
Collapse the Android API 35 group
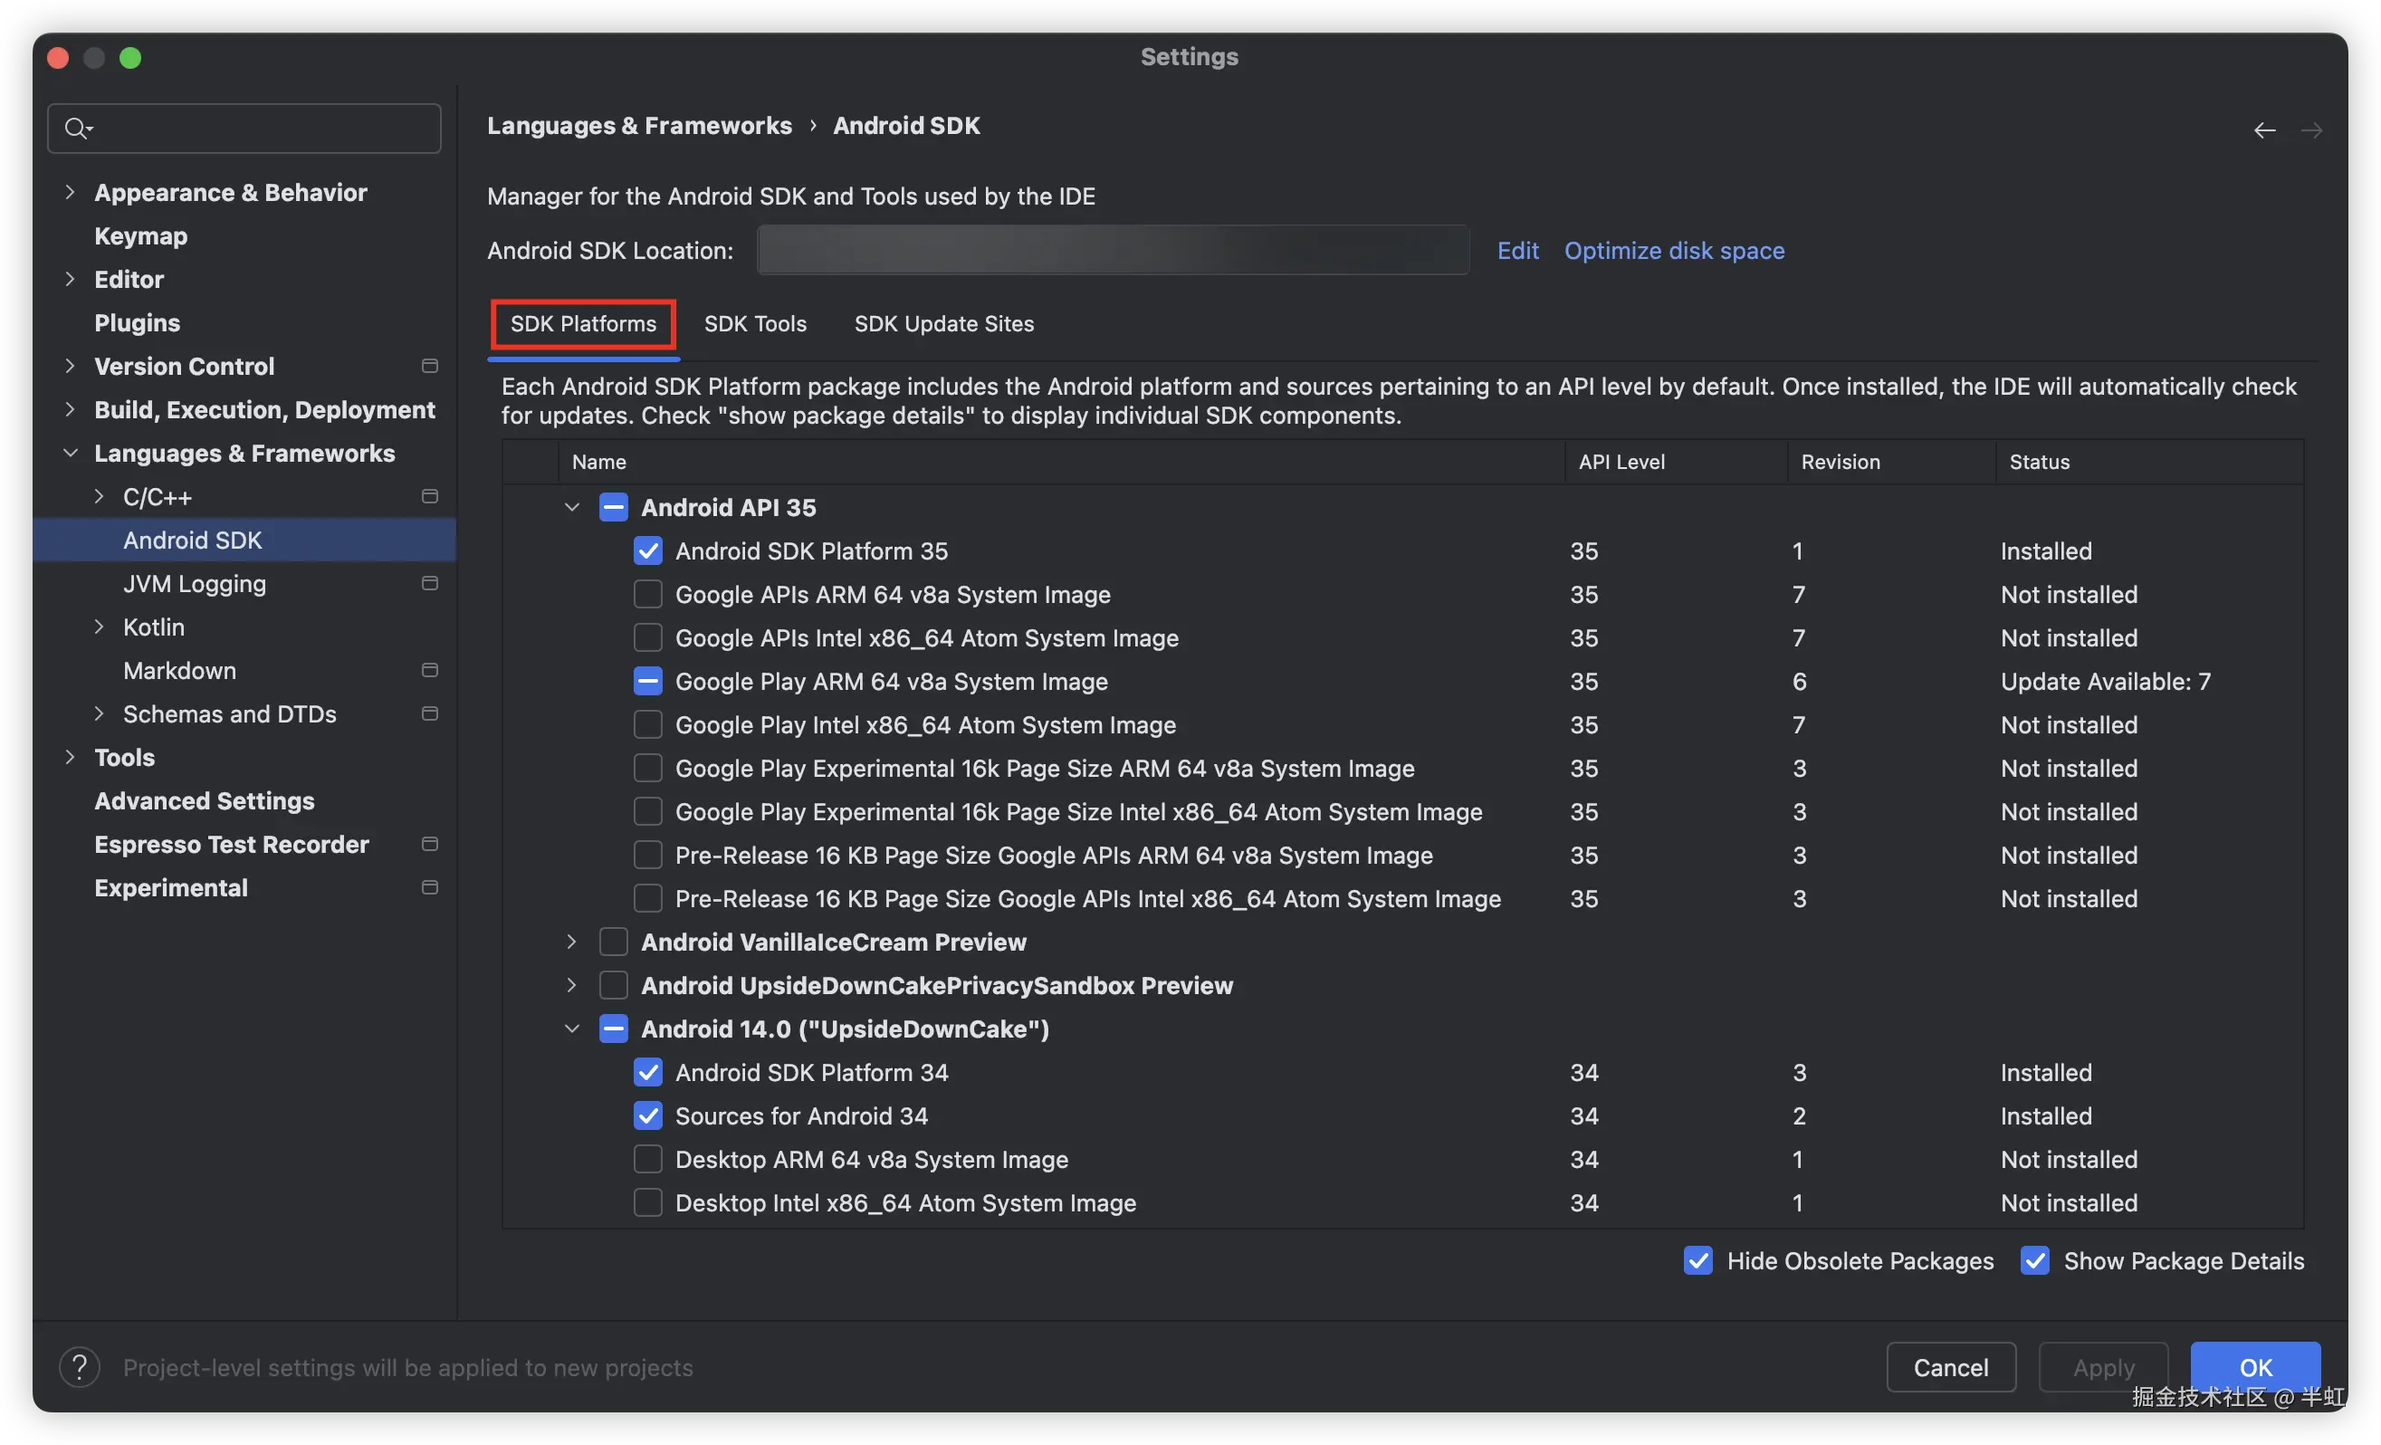tap(572, 507)
